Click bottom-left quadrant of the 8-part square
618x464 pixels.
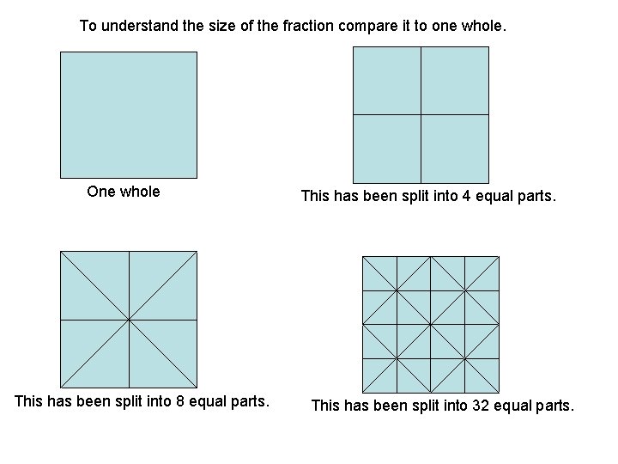click(x=94, y=353)
